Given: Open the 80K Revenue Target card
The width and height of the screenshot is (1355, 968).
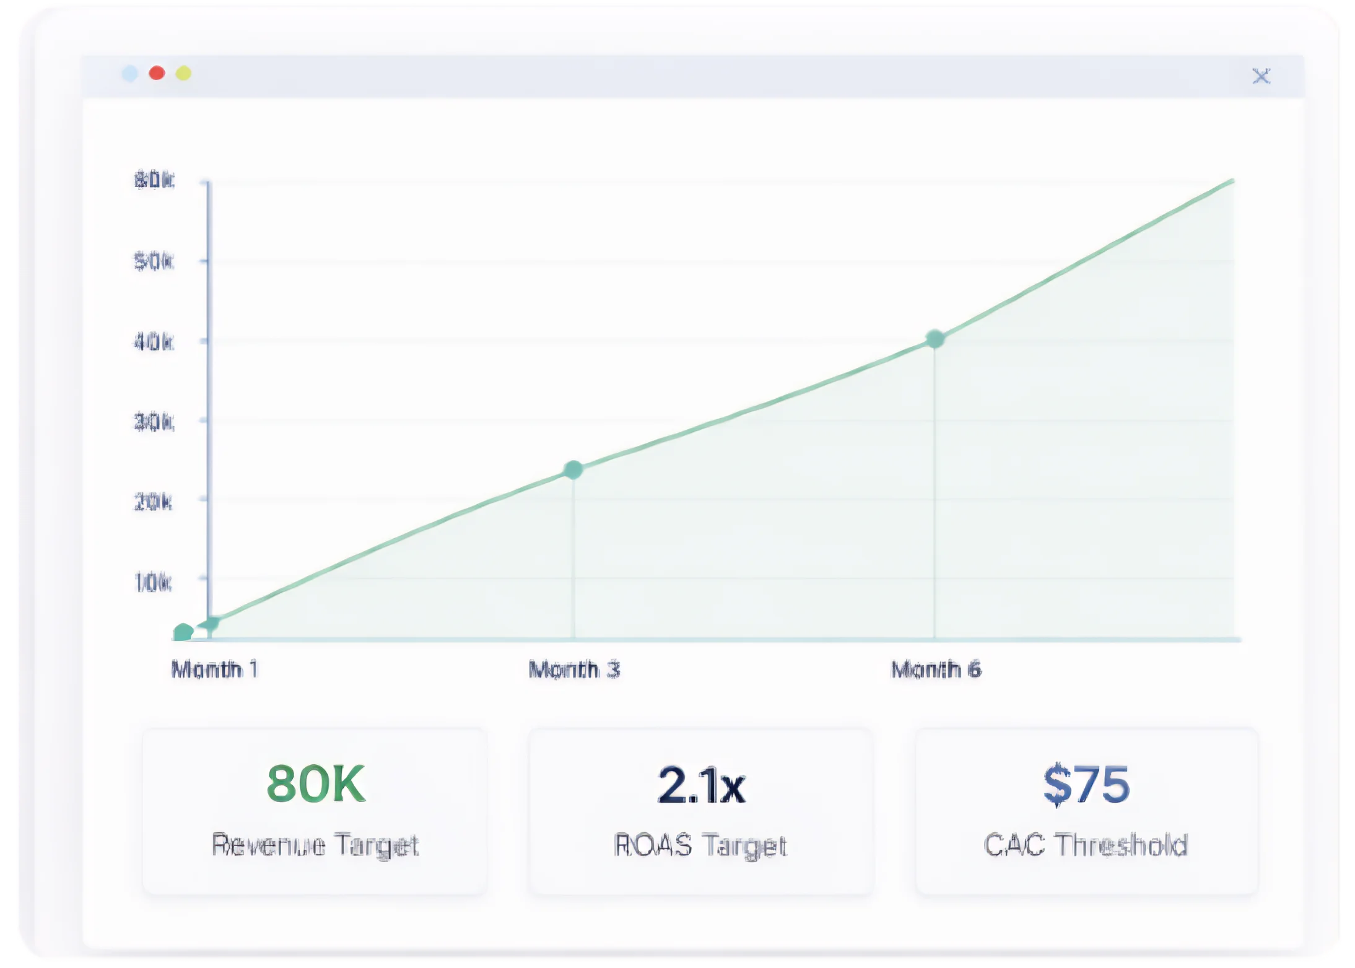Looking at the screenshot, I should coord(315,811).
